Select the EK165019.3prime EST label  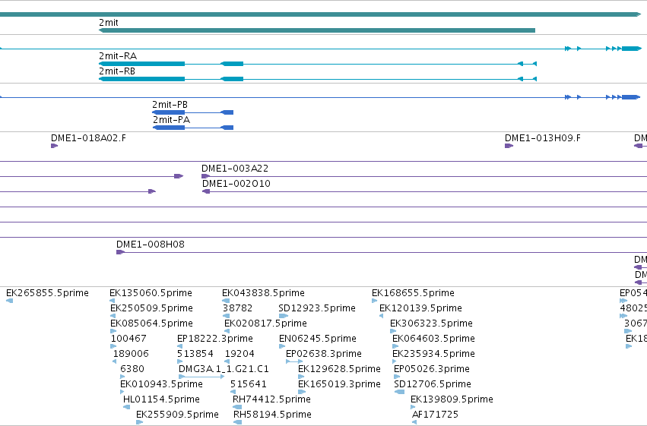(x=339, y=384)
